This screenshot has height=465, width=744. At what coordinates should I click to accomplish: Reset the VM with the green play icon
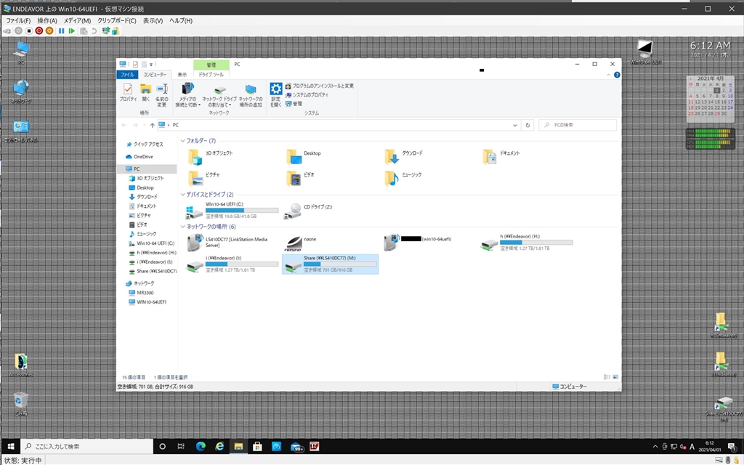[72, 31]
